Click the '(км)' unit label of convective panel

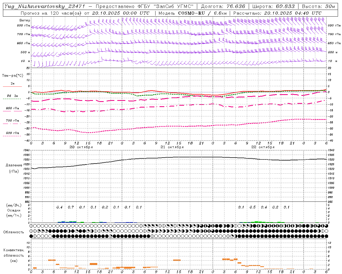14,261
